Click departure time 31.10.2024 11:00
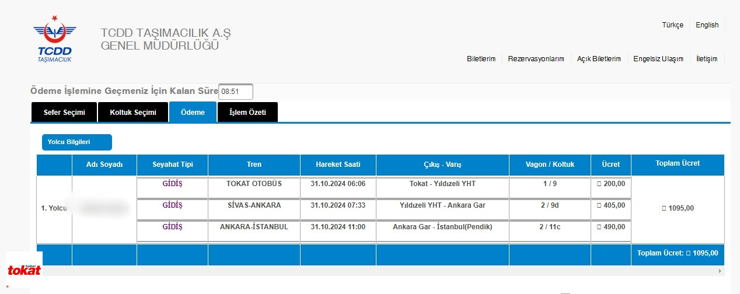The height and width of the screenshot is (294, 740). click(338, 227)
